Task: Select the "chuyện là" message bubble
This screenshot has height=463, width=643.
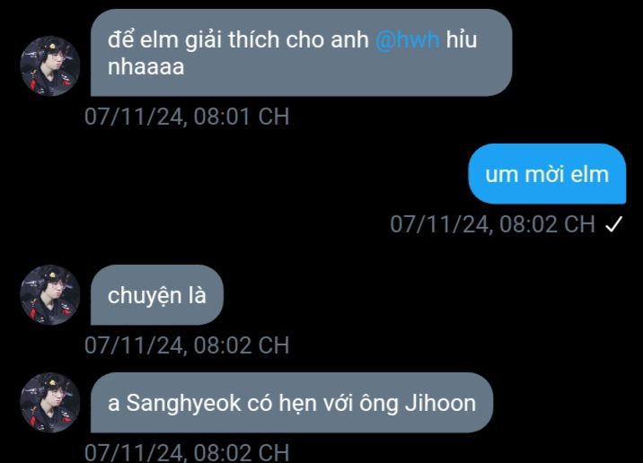Action: click(x=157, y=294)
